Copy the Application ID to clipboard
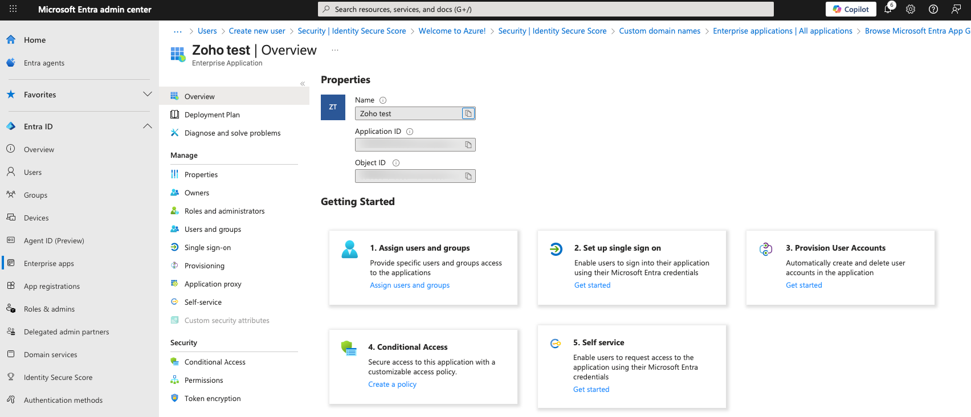This screenshot has height=417, width=971. [468, 145]
